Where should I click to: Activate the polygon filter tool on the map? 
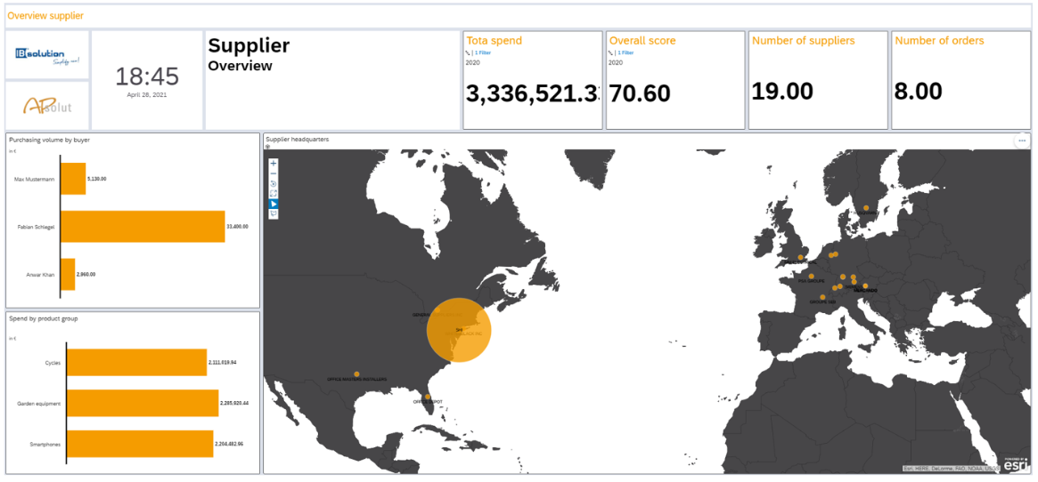tap(274, 214)
